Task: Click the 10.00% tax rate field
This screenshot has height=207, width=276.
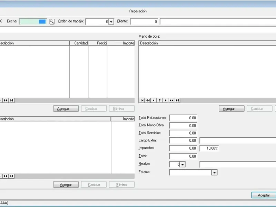Action: coord(209,148)
